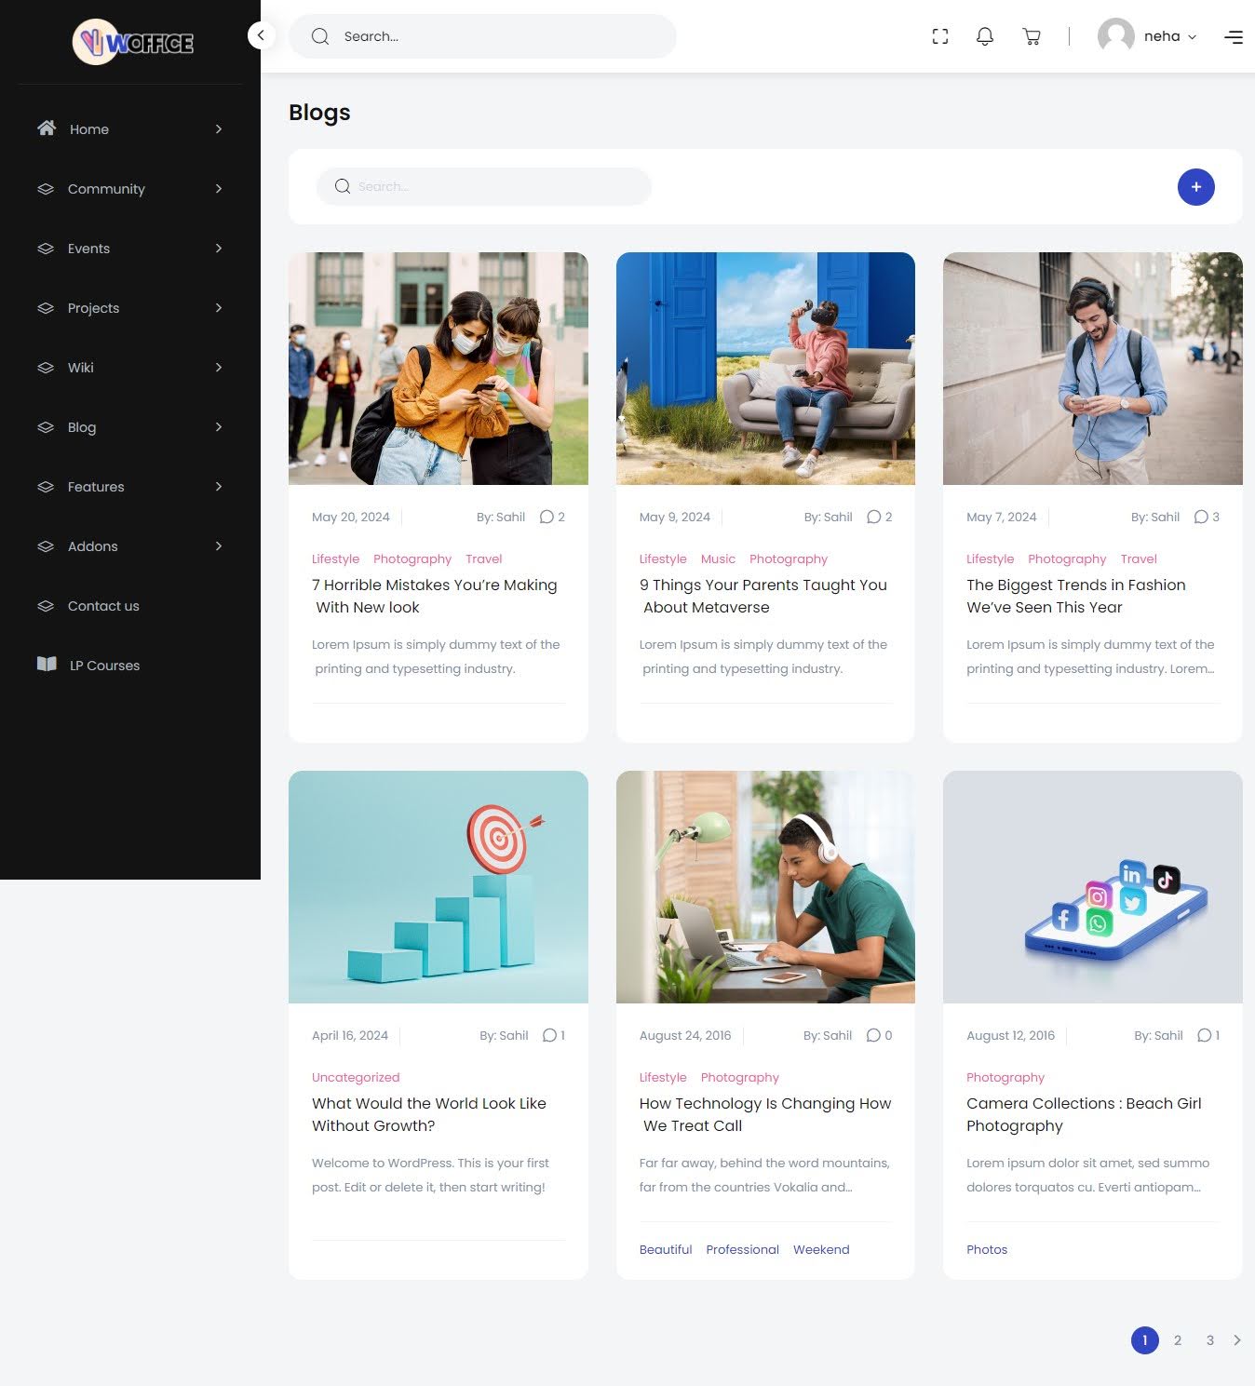The width and height of the screenshot is (1255, 1386).
Task: Select LP Courses in the sidebar
Action: point(104,666)
